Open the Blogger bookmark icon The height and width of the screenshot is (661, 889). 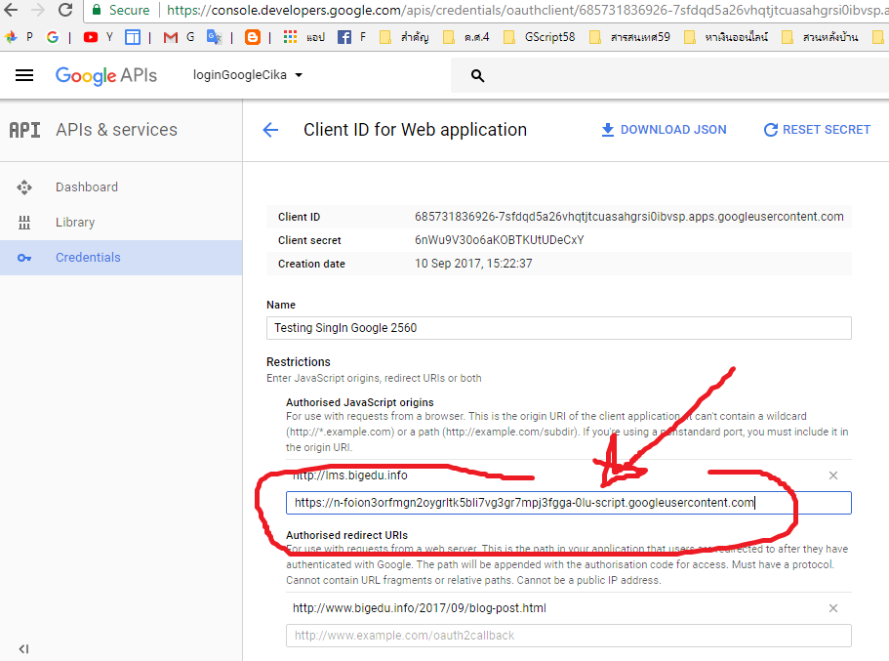coord(253,37)
